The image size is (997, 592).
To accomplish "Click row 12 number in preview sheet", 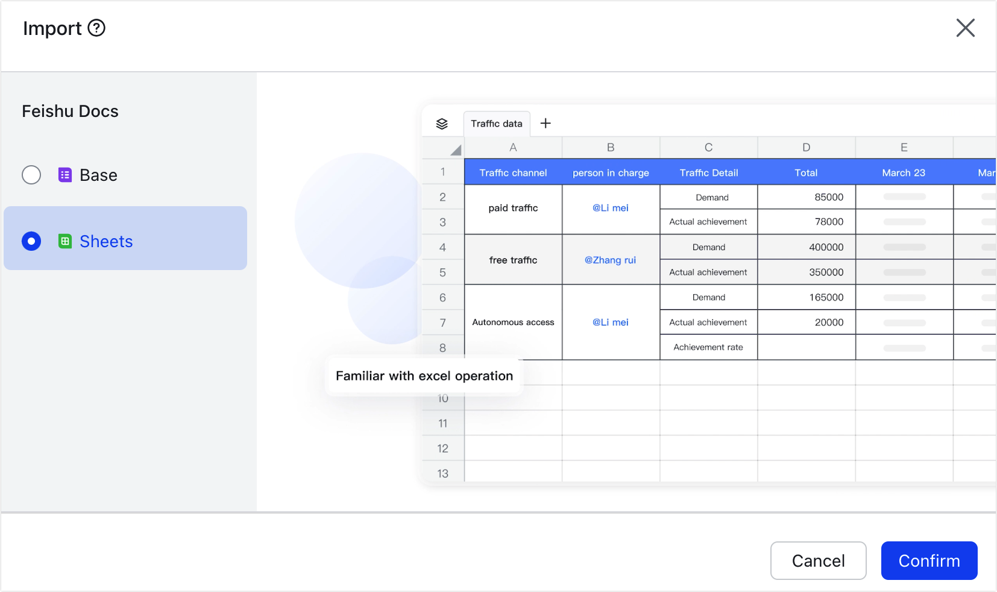I will click(x=442, y=449).
